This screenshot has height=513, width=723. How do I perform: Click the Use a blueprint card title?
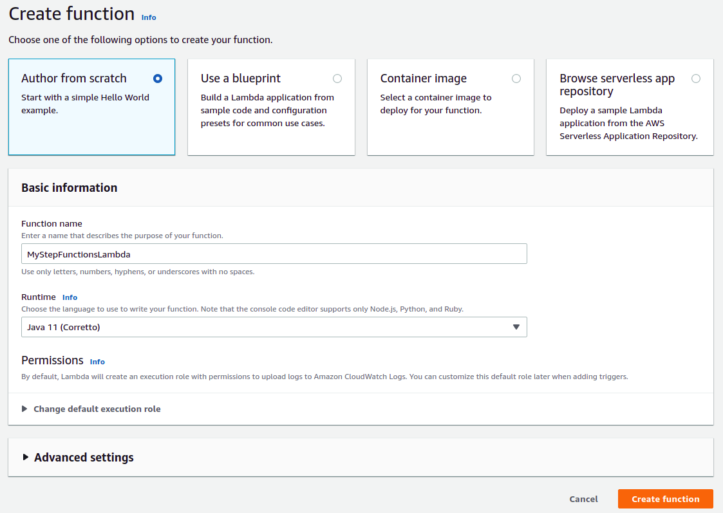coord(241,79)
